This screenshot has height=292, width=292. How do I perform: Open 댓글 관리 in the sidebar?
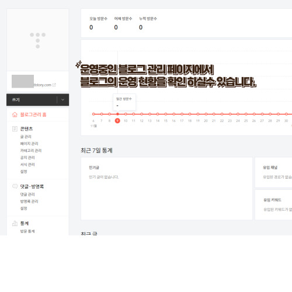tap(27, 194)
